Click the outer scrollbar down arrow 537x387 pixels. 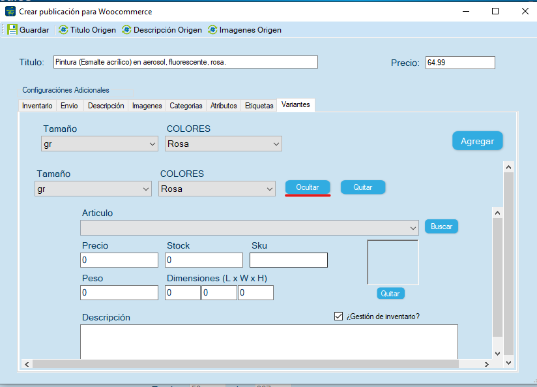pos(508,363)
